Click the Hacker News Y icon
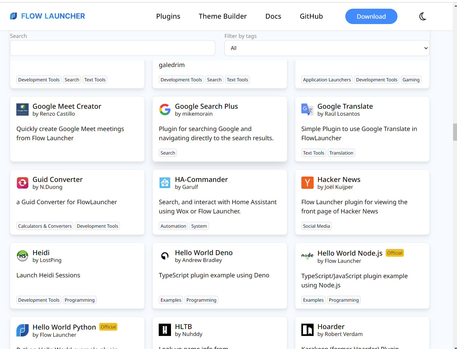This screenshot has width=457, height=349. point(307,183)
